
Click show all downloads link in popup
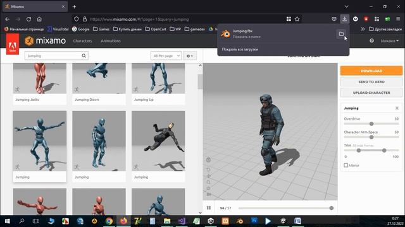(x=240, y=49)
